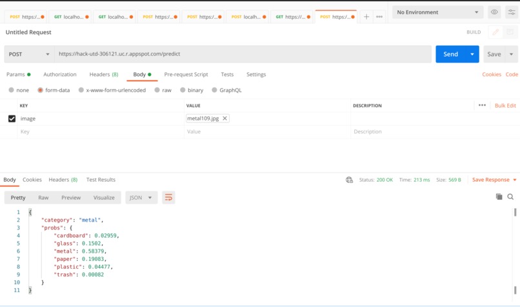
Task: Click the Untitled Request title
Action: (28, 32)
